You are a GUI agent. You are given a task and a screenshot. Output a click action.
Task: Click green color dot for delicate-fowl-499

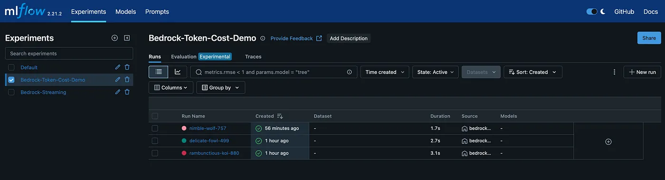point(184,141)
